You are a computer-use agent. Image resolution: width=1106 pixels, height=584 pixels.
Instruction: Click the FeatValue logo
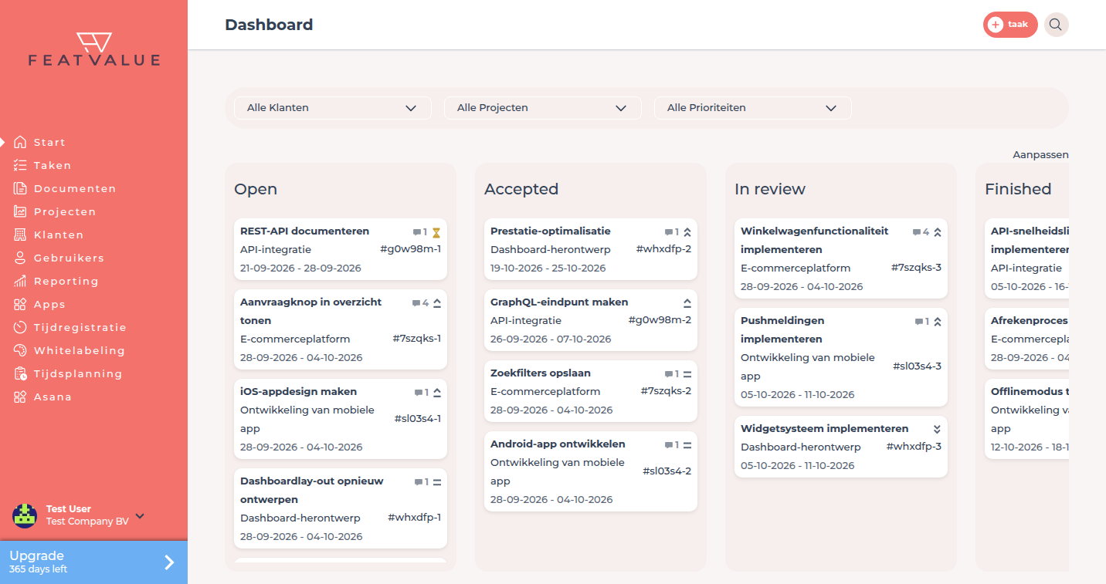[x=94, y=49]
